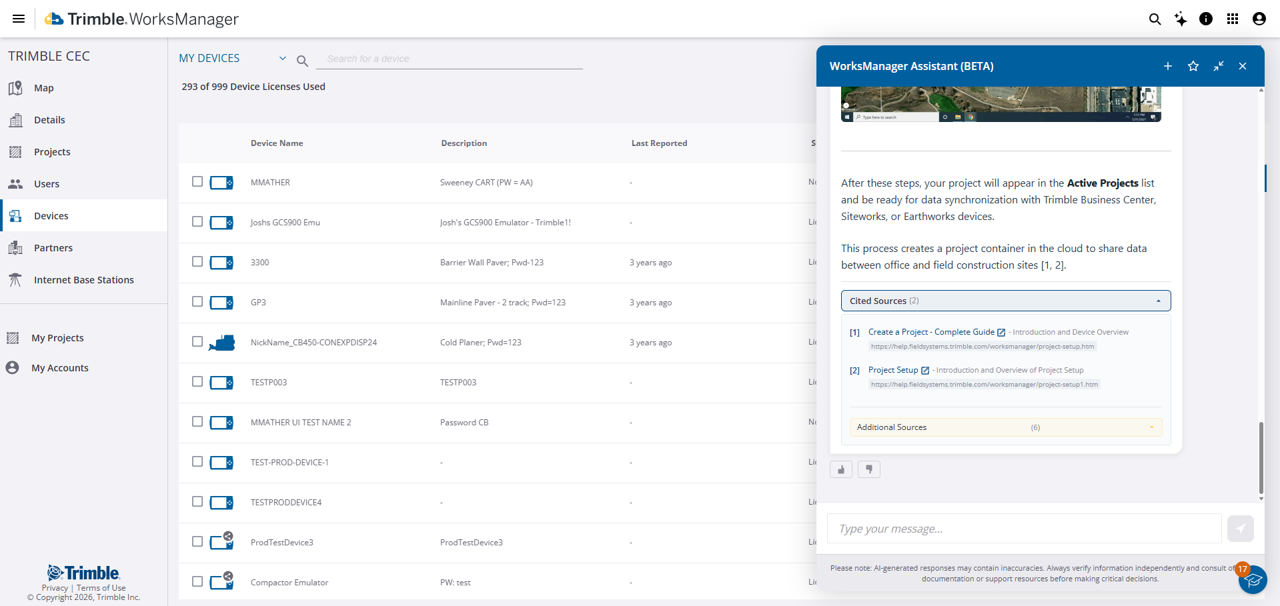Sort by Device Name column header
Screen dimensions: 1280x606
pyautogui.click(x=277, y=143)
